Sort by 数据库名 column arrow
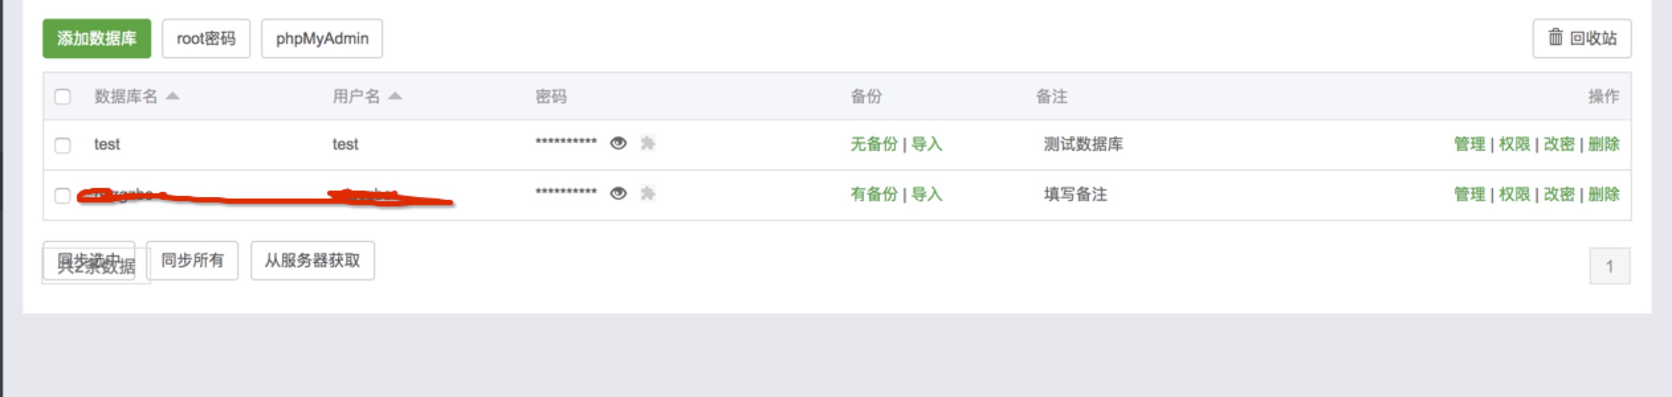 173,97
